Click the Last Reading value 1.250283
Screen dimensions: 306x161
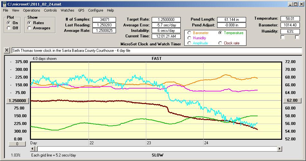[x=104, y=25]
